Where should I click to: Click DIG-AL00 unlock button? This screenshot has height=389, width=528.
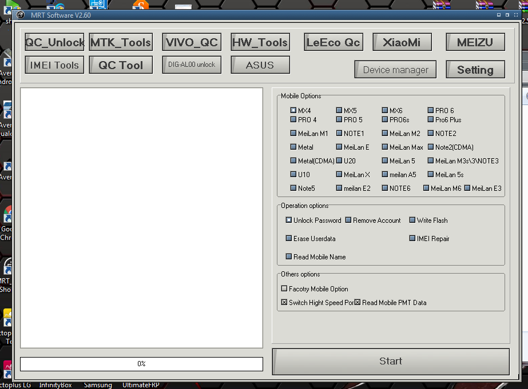[192, 65]
